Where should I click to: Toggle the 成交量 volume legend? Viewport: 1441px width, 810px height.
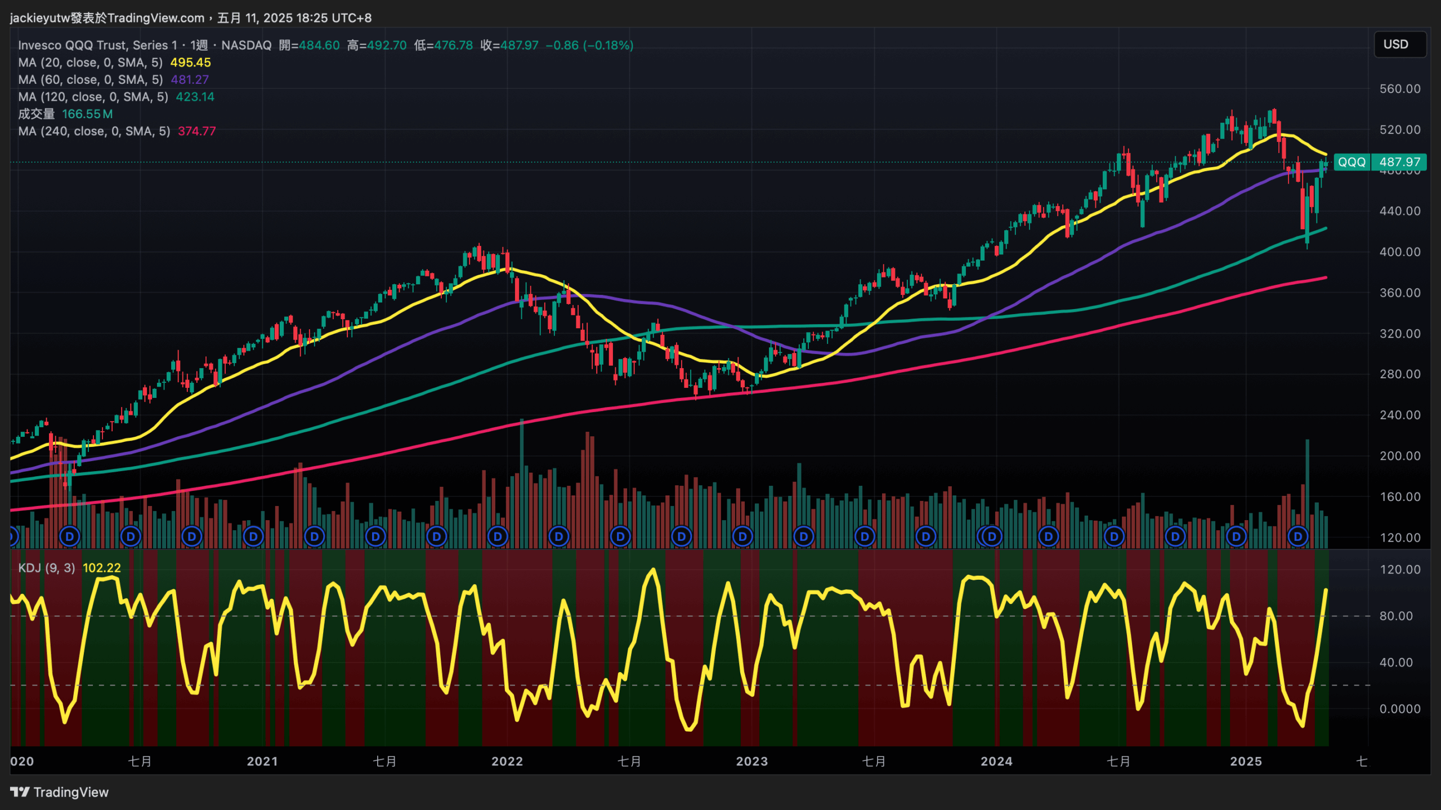[36, 114]
